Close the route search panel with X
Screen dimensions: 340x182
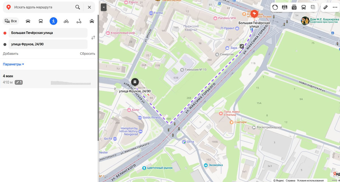coord(89,7)
